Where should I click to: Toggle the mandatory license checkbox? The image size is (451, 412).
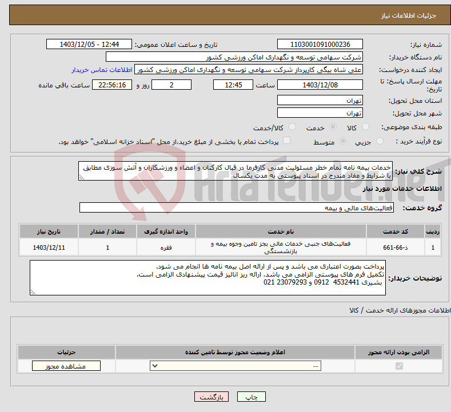[x=399, y=366]
